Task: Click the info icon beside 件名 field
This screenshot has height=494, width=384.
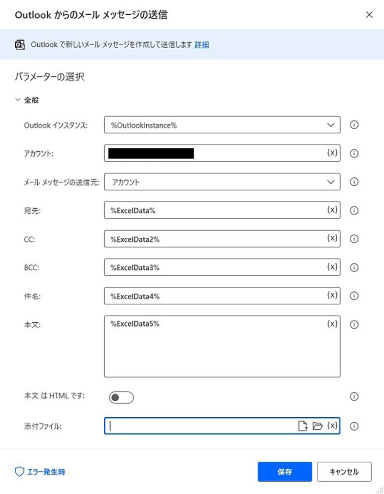Action: point(354,296)
